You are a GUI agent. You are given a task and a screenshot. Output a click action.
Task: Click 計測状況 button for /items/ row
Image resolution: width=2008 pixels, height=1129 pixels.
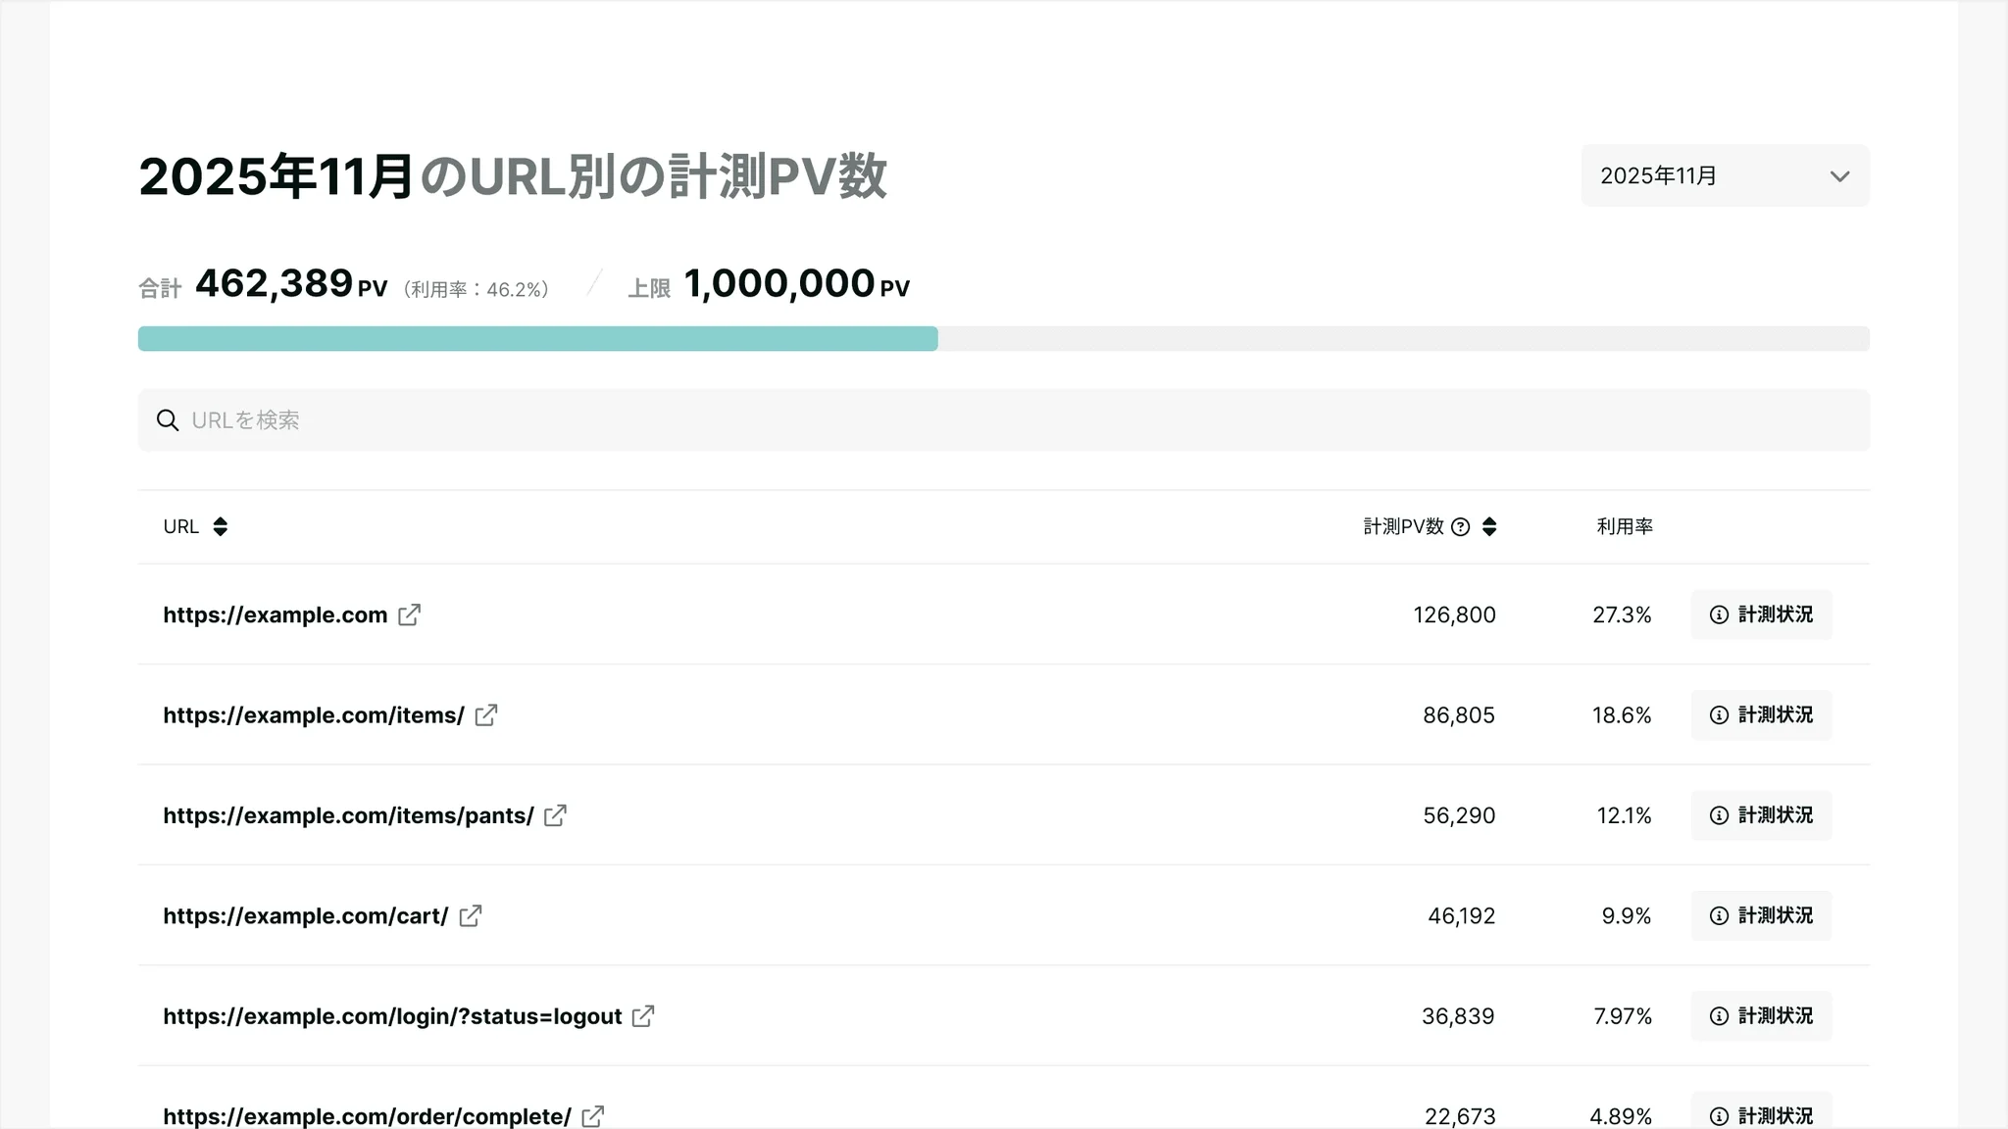coord(1761,715)
